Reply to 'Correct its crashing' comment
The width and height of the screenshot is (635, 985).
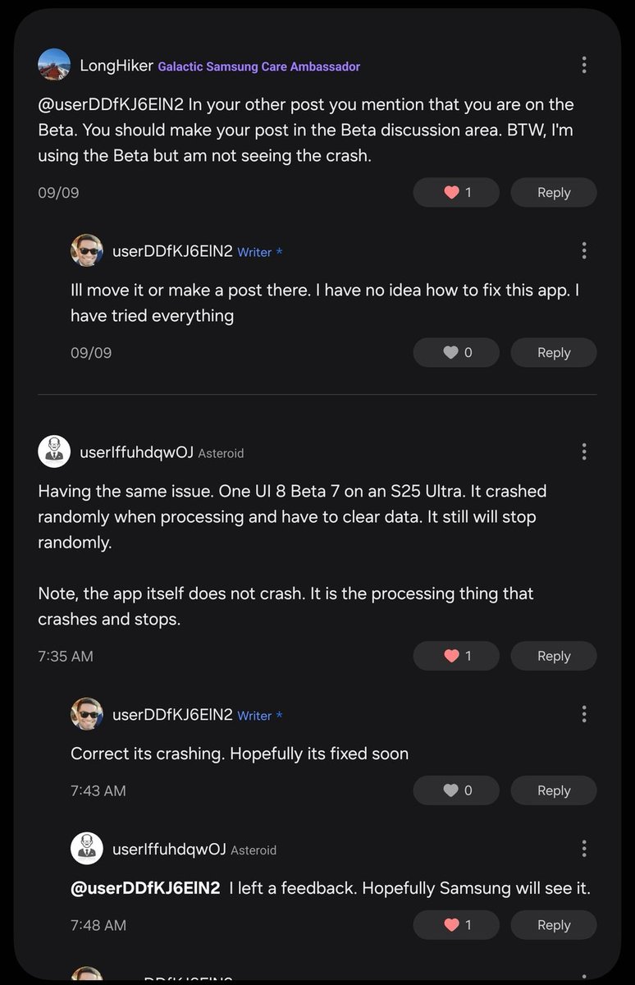click(554, 790)
